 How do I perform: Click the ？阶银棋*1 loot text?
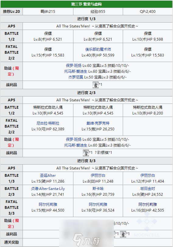point(103,153)
